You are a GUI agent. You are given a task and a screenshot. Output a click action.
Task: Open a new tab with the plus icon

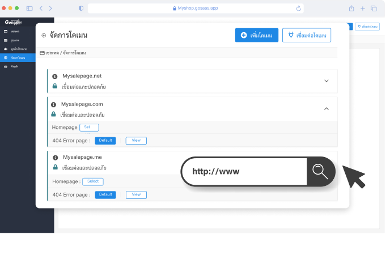point(363,8)
